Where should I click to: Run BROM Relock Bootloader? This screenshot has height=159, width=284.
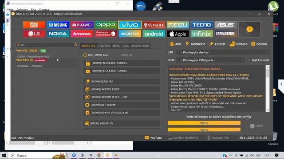(122, 71)
